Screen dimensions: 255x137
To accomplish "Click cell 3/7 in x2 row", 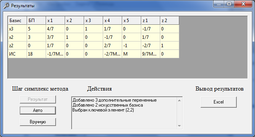I will [x=55, y=37].
